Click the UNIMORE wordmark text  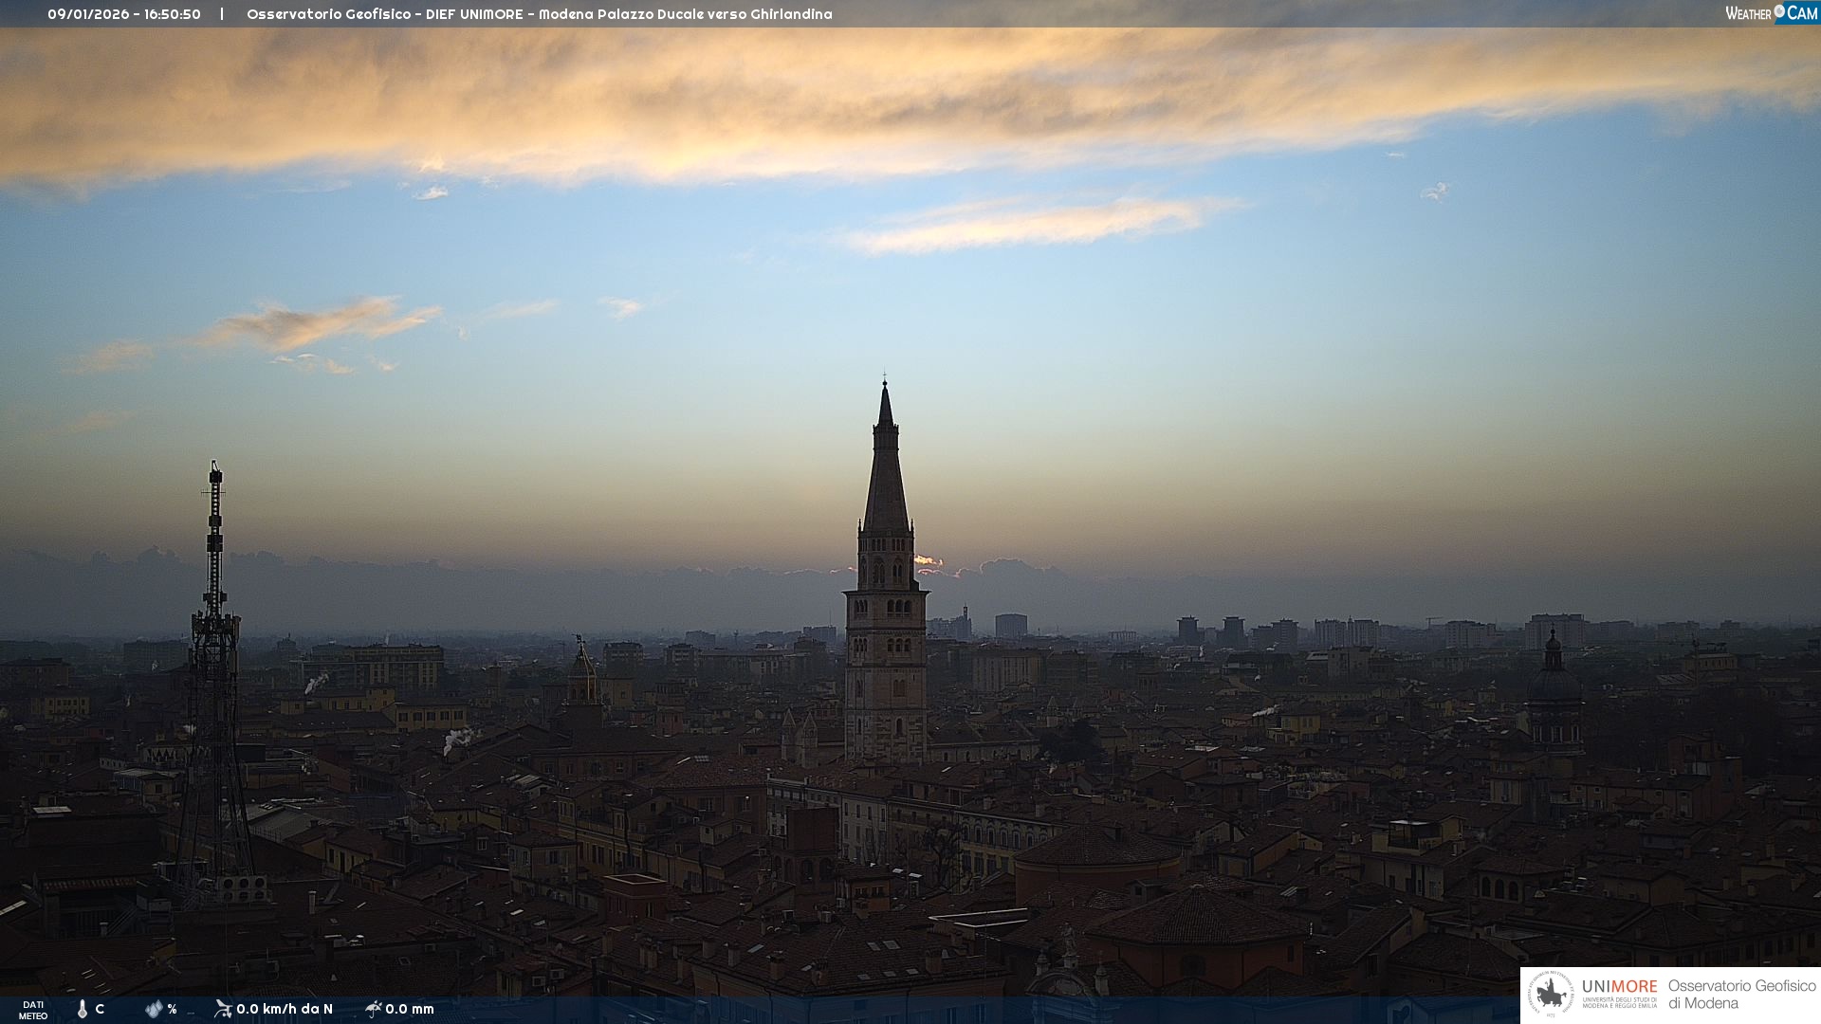(x=1619, y=986)
